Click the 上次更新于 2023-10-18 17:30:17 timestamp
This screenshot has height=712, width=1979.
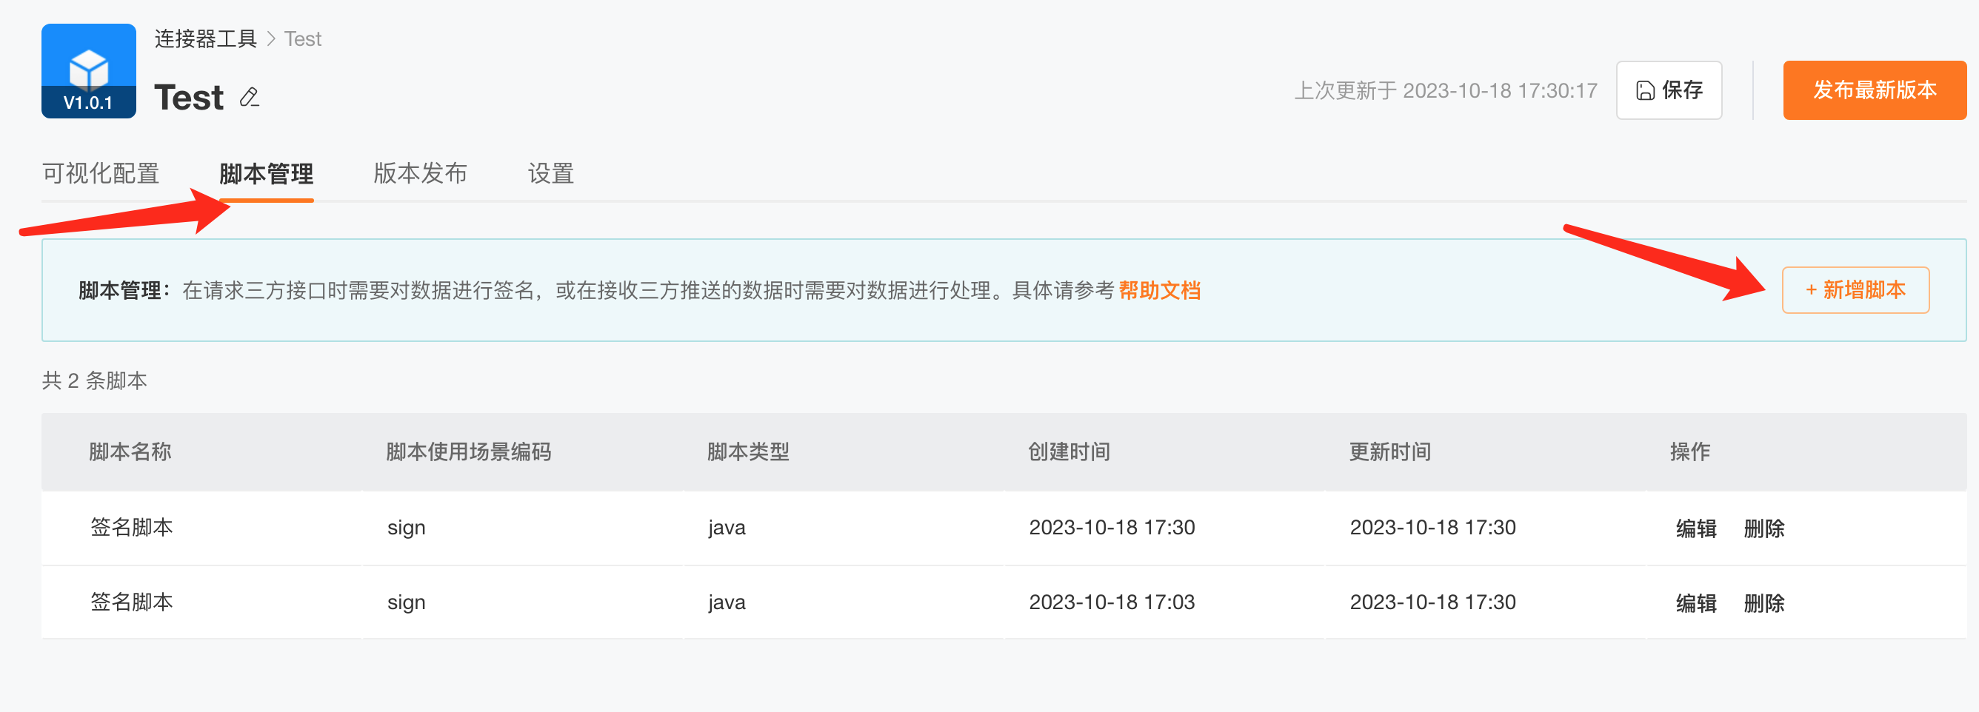pyautogui.click(x=1446, y=90)
